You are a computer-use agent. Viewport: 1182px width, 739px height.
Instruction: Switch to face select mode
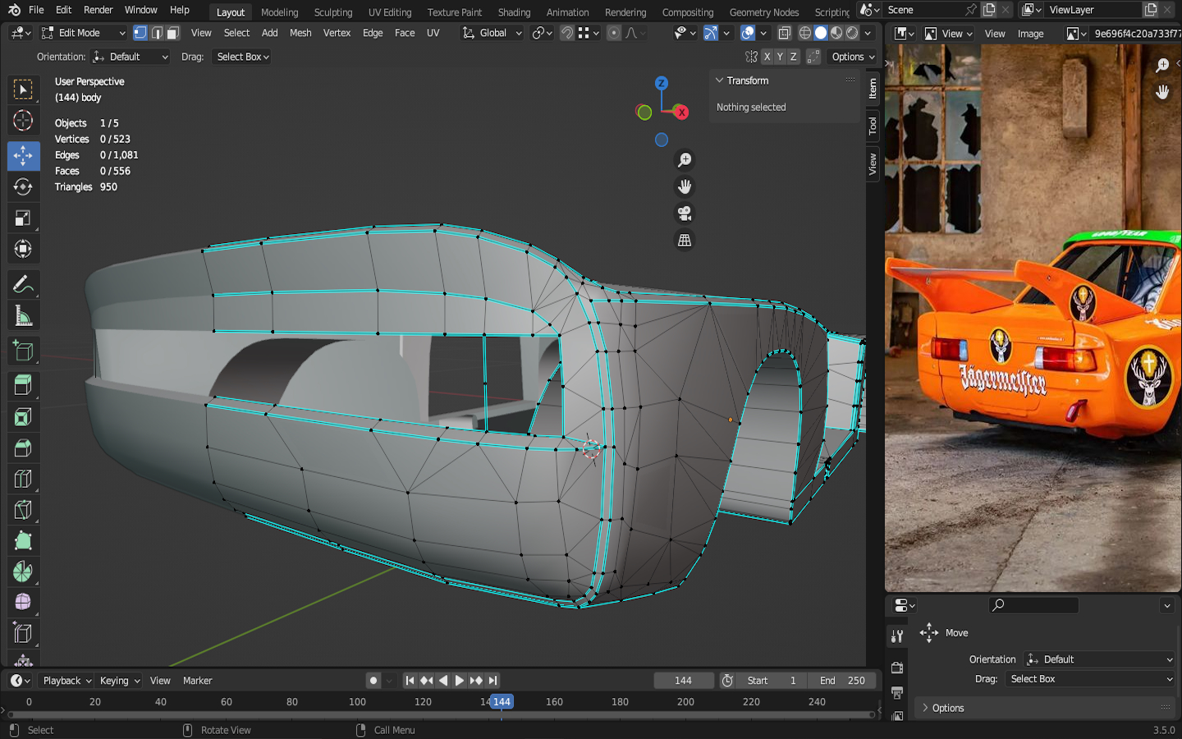(173, 33)
